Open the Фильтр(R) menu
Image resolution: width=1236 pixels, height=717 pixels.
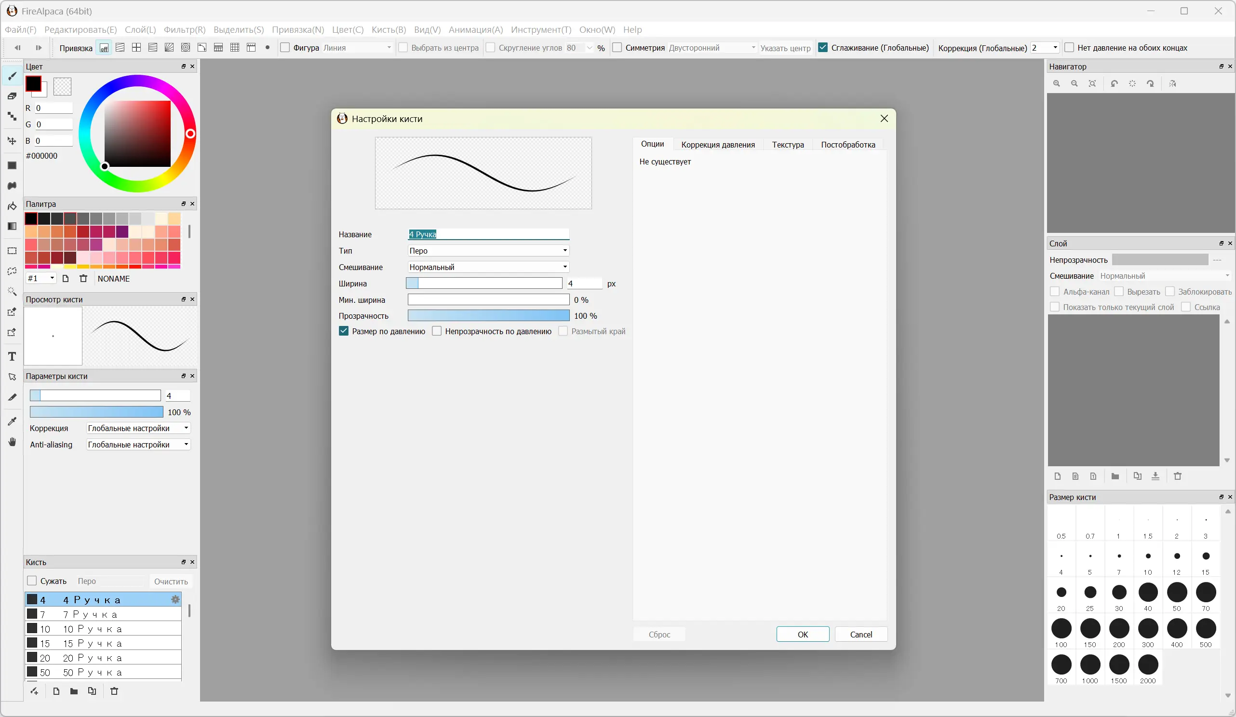pyautogui.click(x=185, y=29)
